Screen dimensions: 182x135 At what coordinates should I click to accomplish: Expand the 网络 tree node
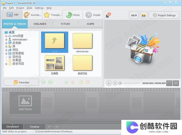point(6,50)
